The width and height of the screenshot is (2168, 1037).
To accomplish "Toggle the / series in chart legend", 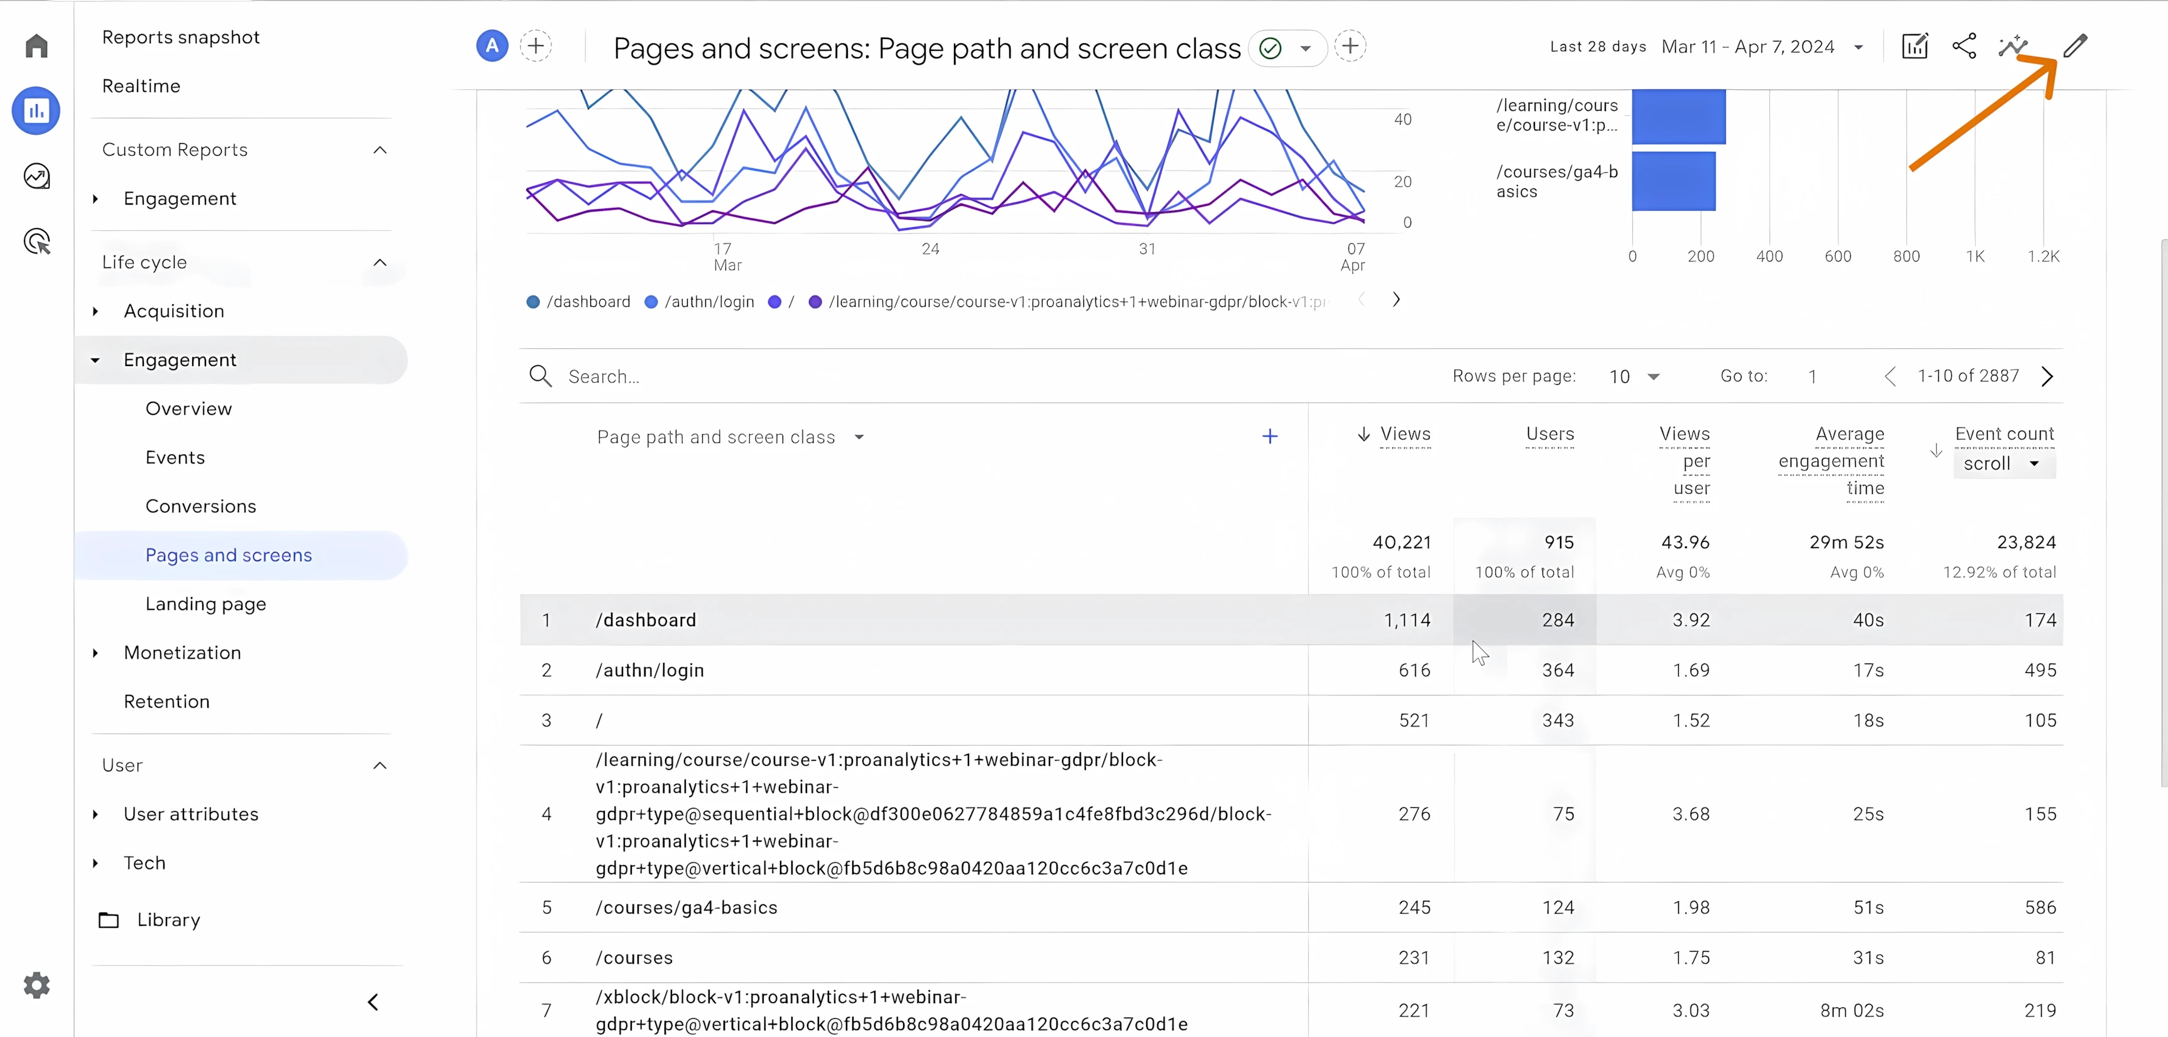I will point(782,302).
